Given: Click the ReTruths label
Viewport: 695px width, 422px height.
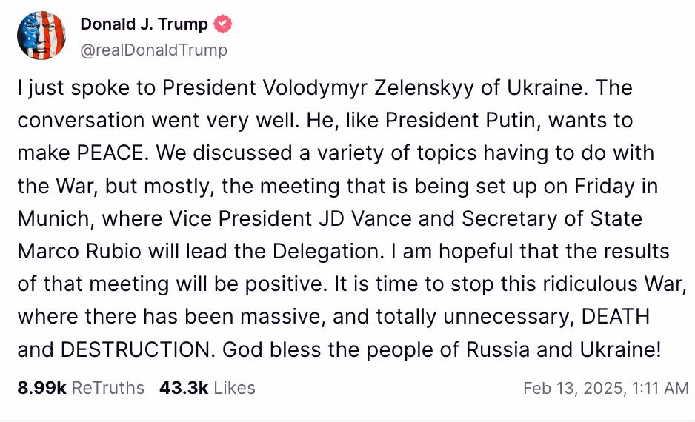Looking at the screenshot, I should (x=108, y=388).
